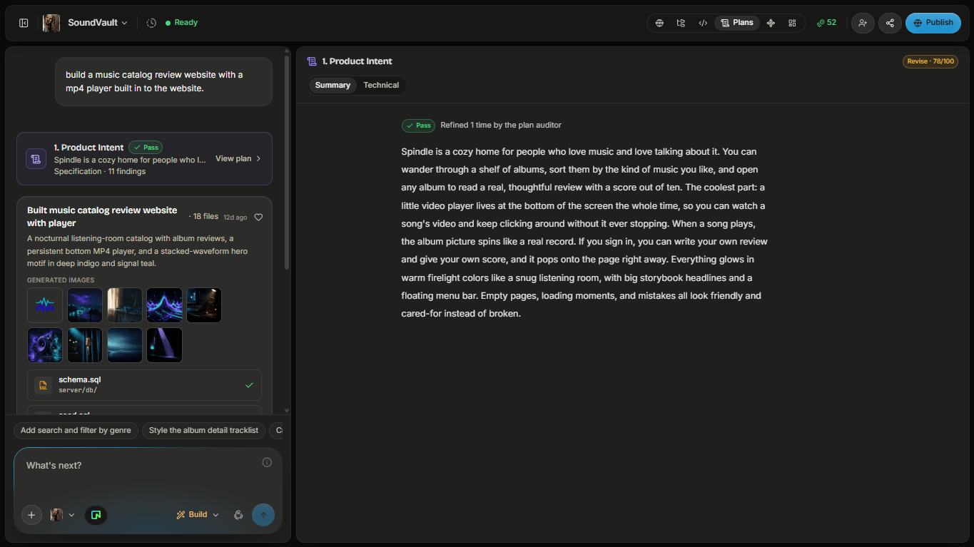Open the code view icon

(x=703, y=23)
